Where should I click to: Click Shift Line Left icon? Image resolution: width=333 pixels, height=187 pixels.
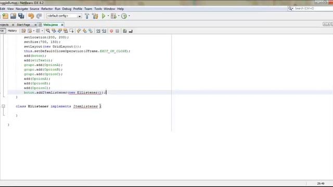[x=98, y=31]
